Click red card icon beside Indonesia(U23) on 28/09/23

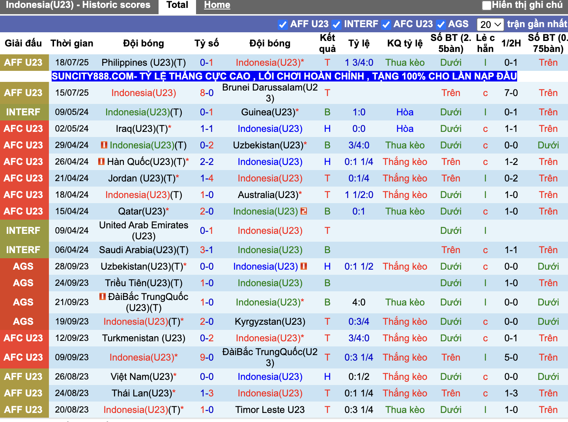(x=304, y=266)
